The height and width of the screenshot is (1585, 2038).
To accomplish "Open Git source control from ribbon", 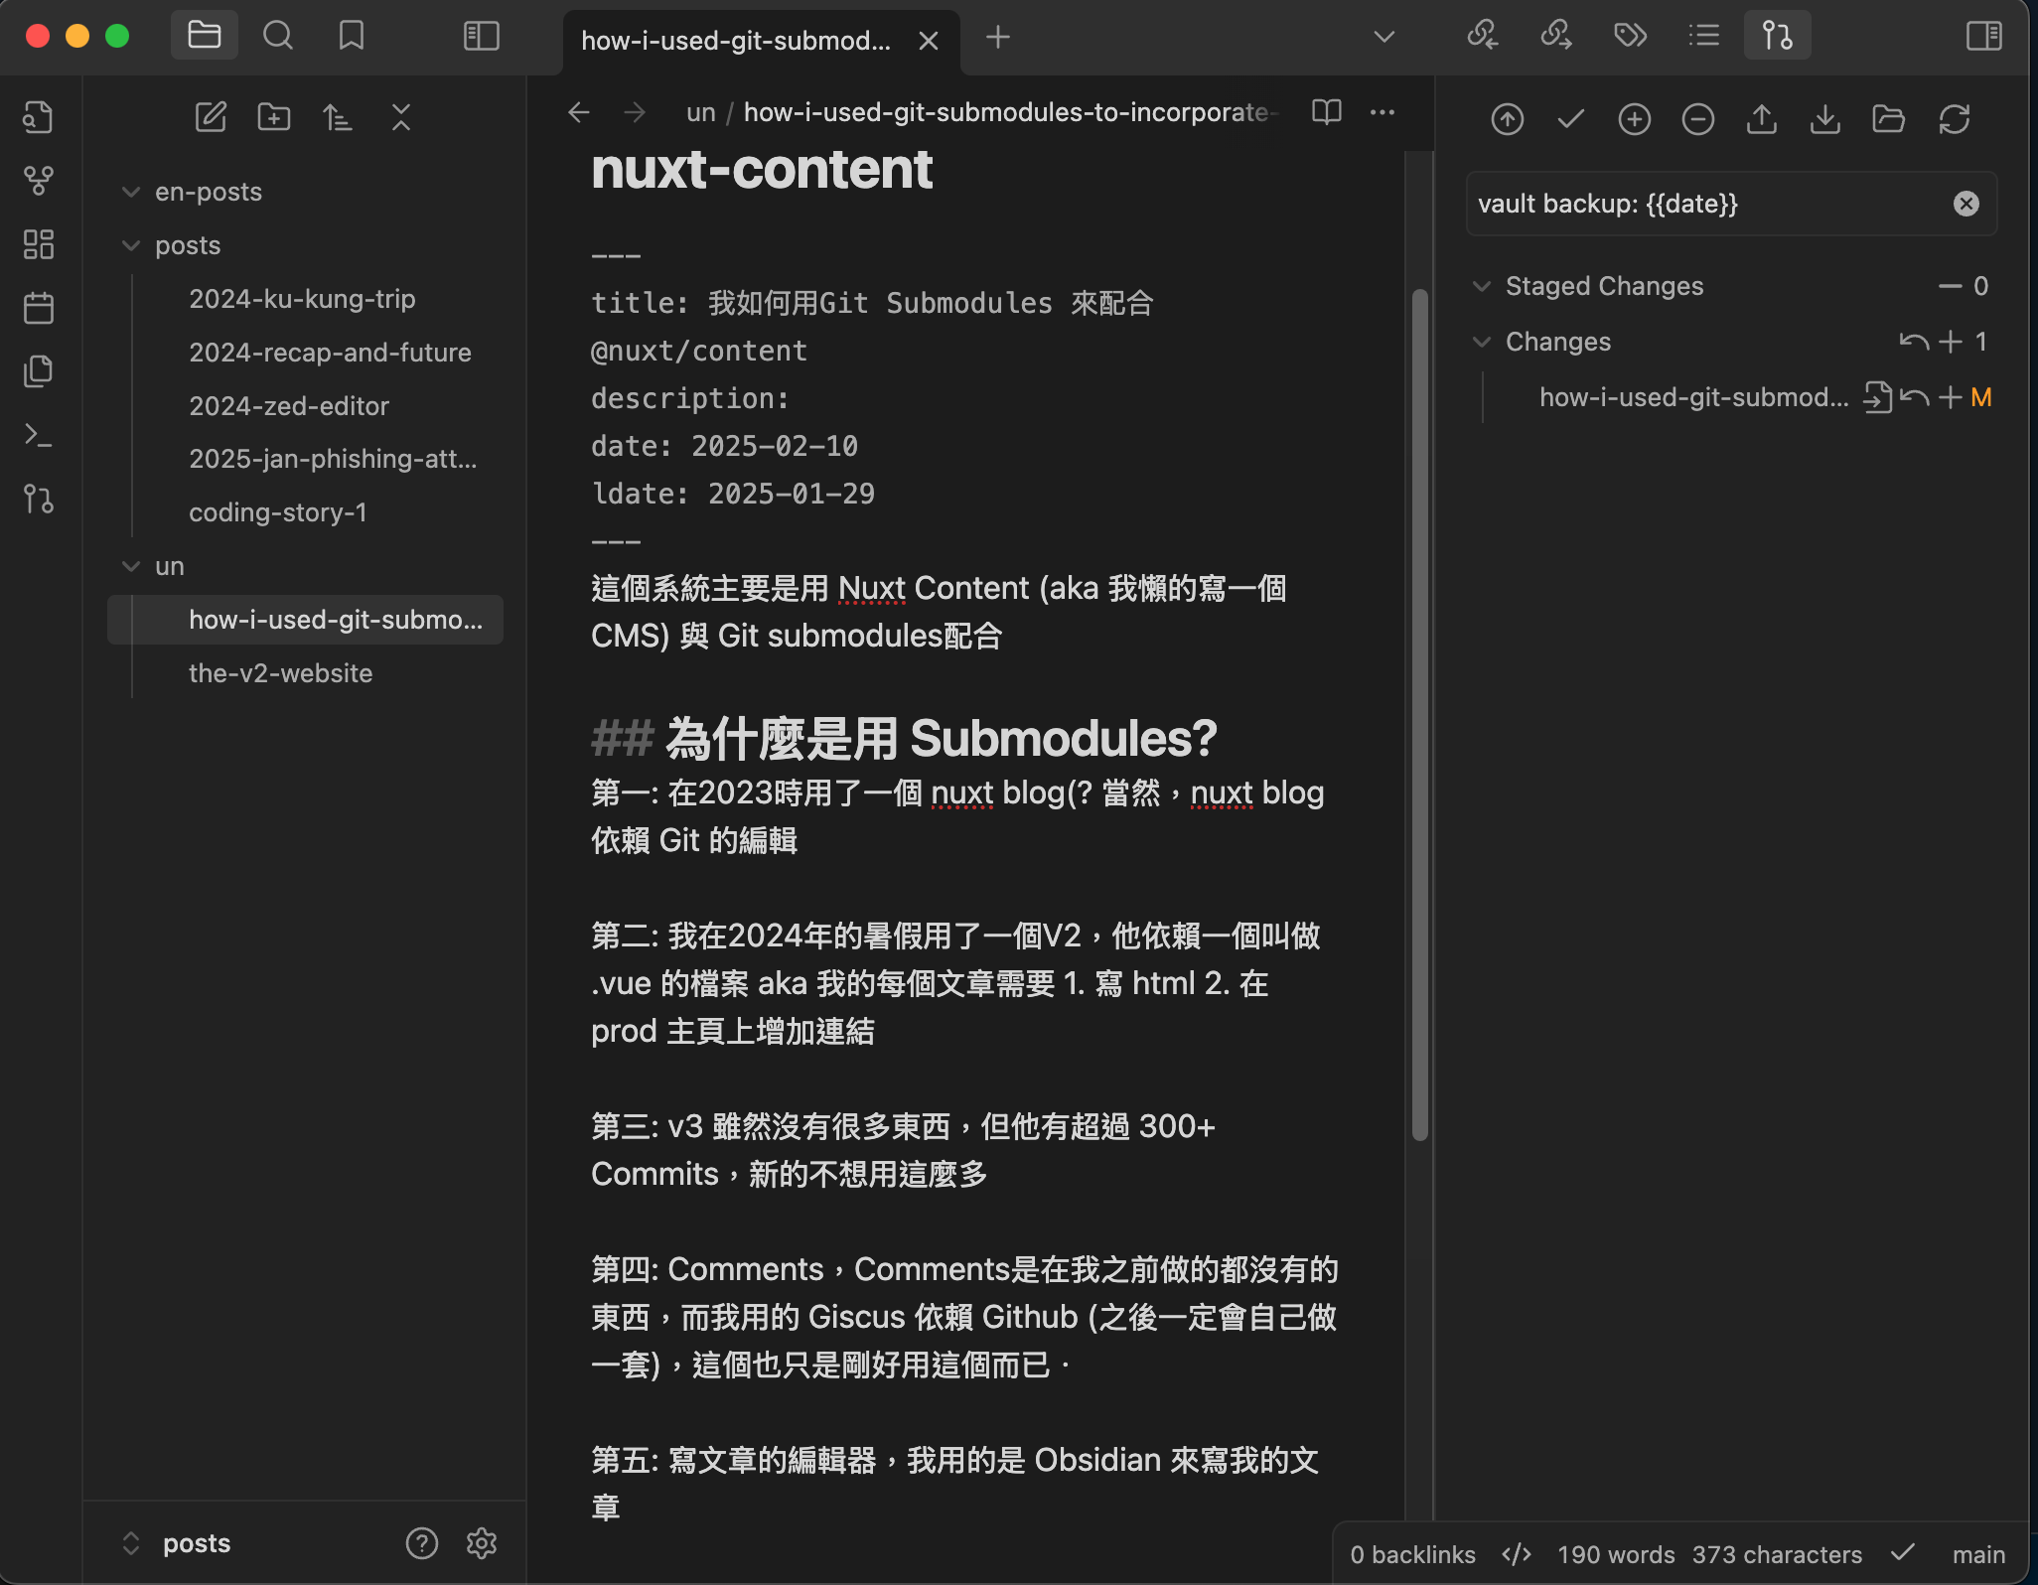I will point(38,499).
